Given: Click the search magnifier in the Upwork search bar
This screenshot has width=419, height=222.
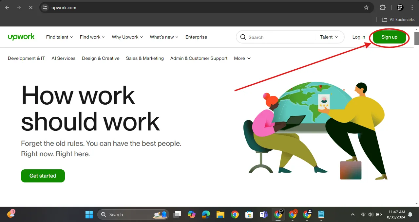Looking at the screenshot, I should (243, 37).
